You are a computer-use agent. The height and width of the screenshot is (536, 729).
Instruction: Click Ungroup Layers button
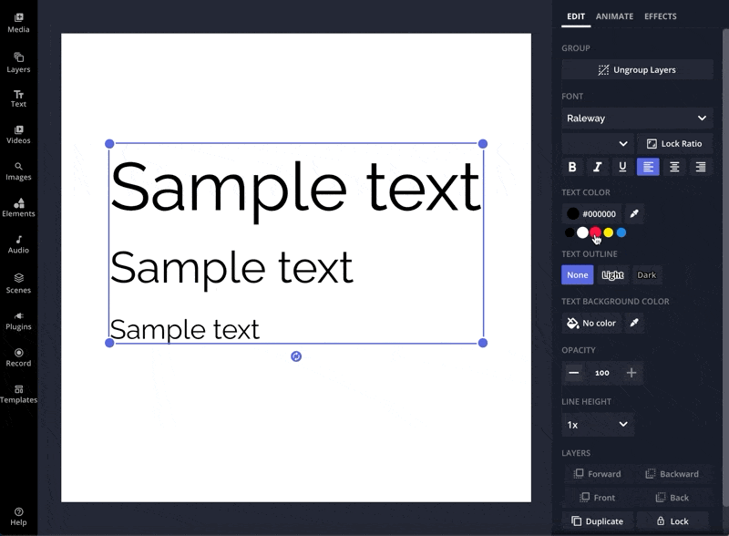coord(637,70)
